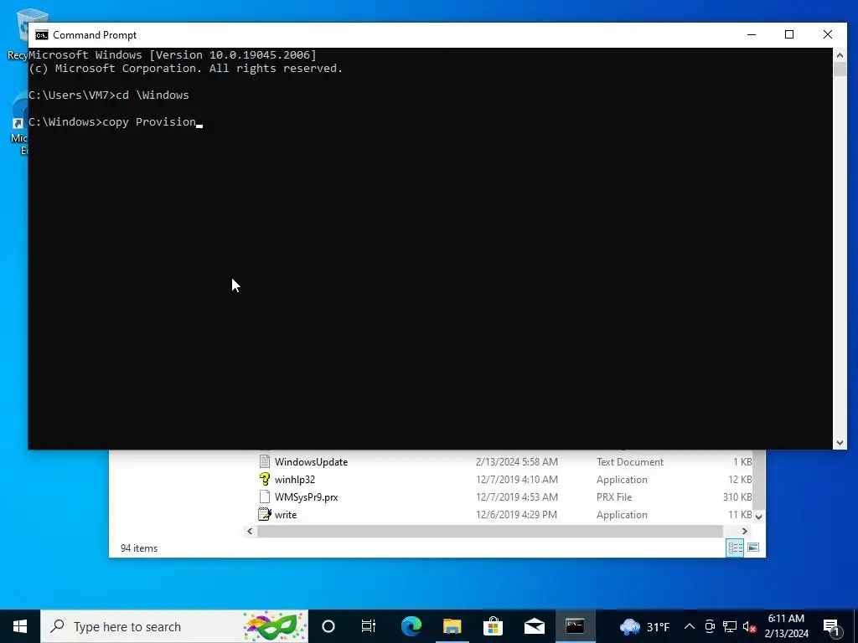Click the Explorer horizontal scrollbar thumb
The width and height of the screenshot is (858, 643).
(490, 531)
